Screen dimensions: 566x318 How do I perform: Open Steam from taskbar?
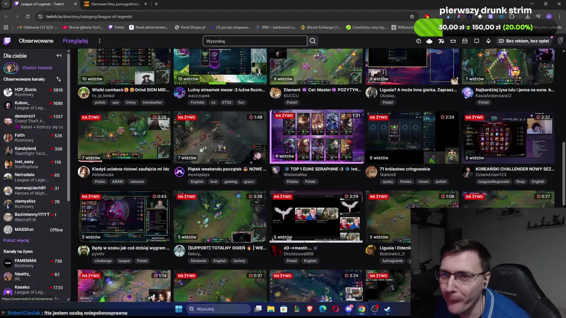coord(387,309)
